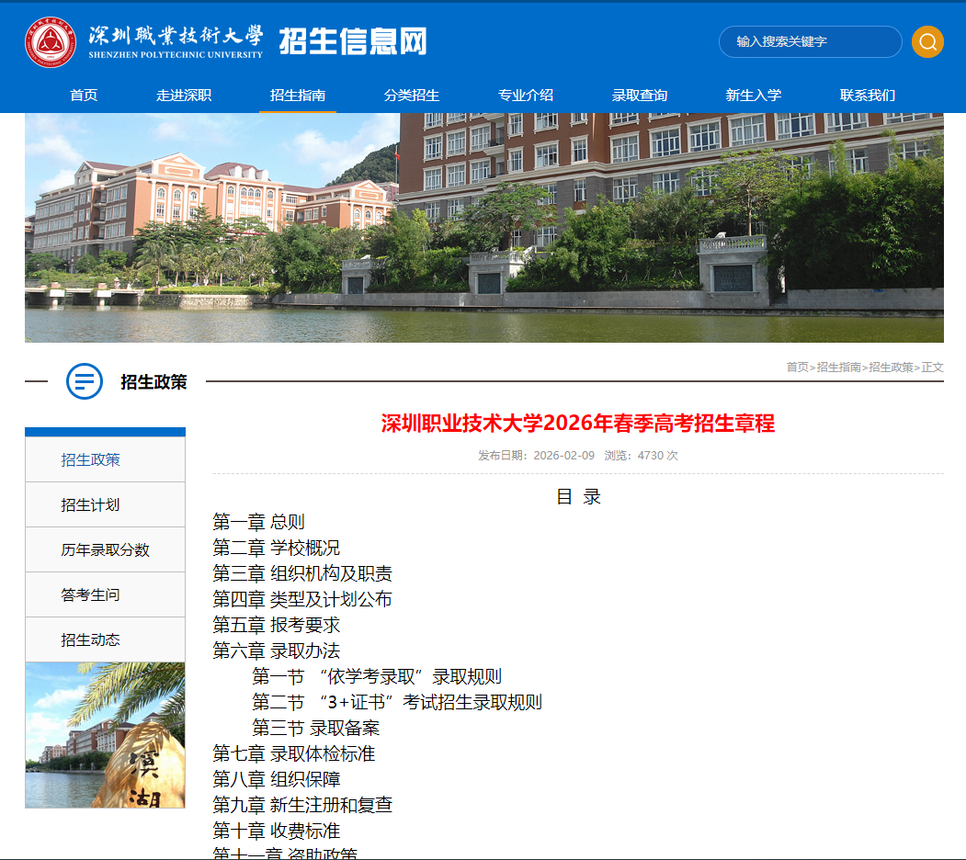Viewport: 966px width, 860px height.
Task: Open the 首页 navigation menu item
Action: pyautogui.click(x=83, y=95)
